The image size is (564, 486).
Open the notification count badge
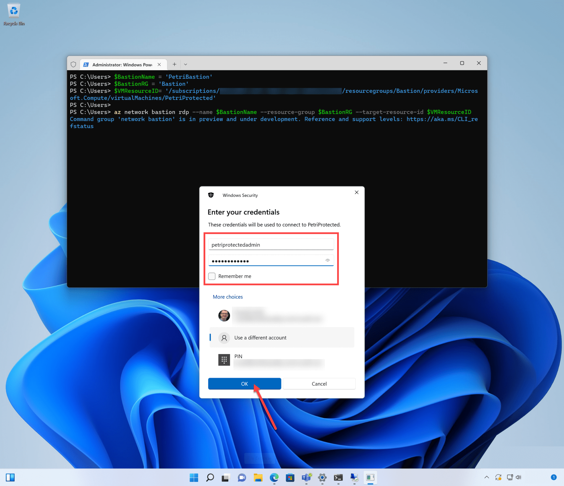[554, 477]
